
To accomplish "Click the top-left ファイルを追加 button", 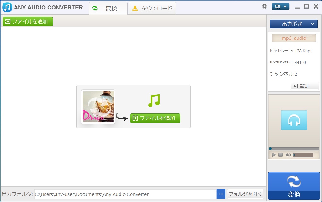I will [x=28, y=21].
